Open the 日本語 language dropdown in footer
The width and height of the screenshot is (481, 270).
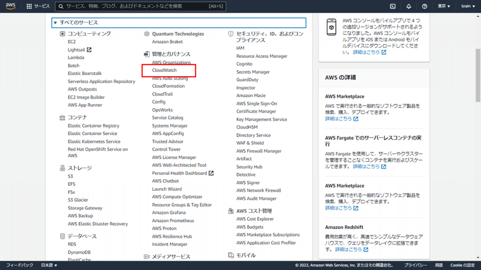49,265
